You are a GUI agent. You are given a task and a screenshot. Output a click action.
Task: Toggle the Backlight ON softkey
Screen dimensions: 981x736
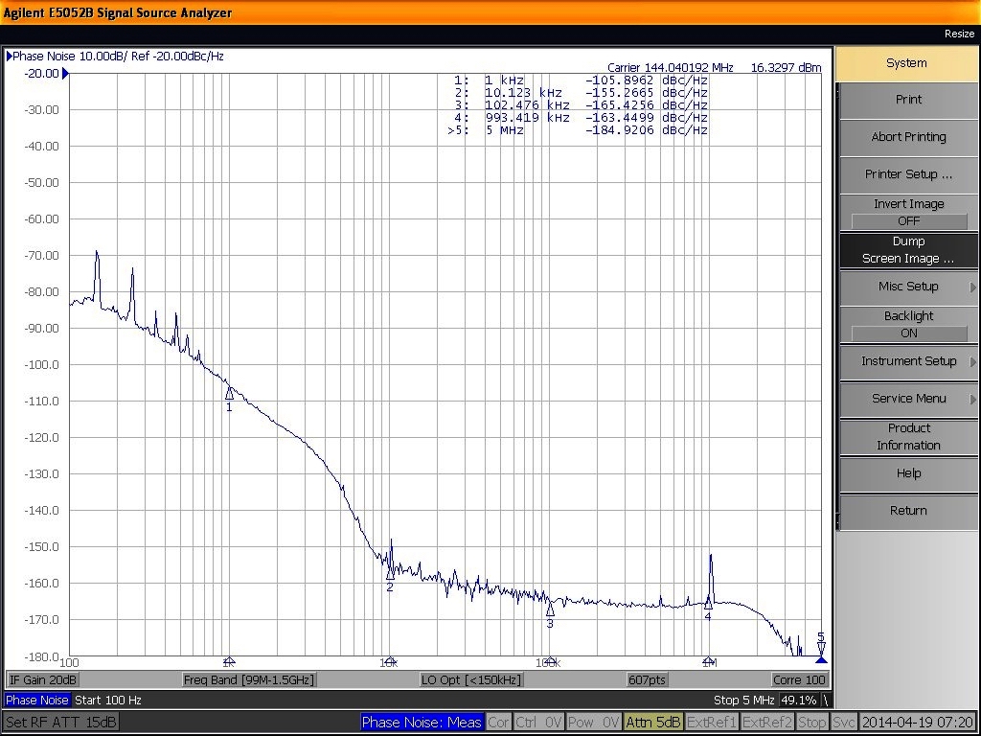point(908,324)
